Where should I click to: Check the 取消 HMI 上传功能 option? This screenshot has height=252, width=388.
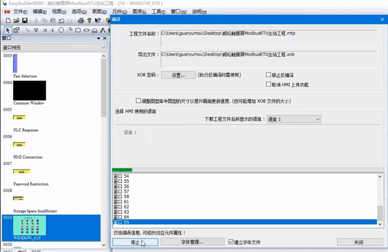tap(268, 84)
